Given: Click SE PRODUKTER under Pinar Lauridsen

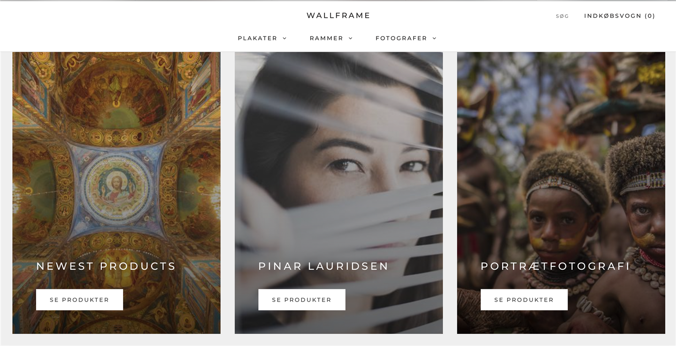Looking at the screenshot, I should (302, 300).
